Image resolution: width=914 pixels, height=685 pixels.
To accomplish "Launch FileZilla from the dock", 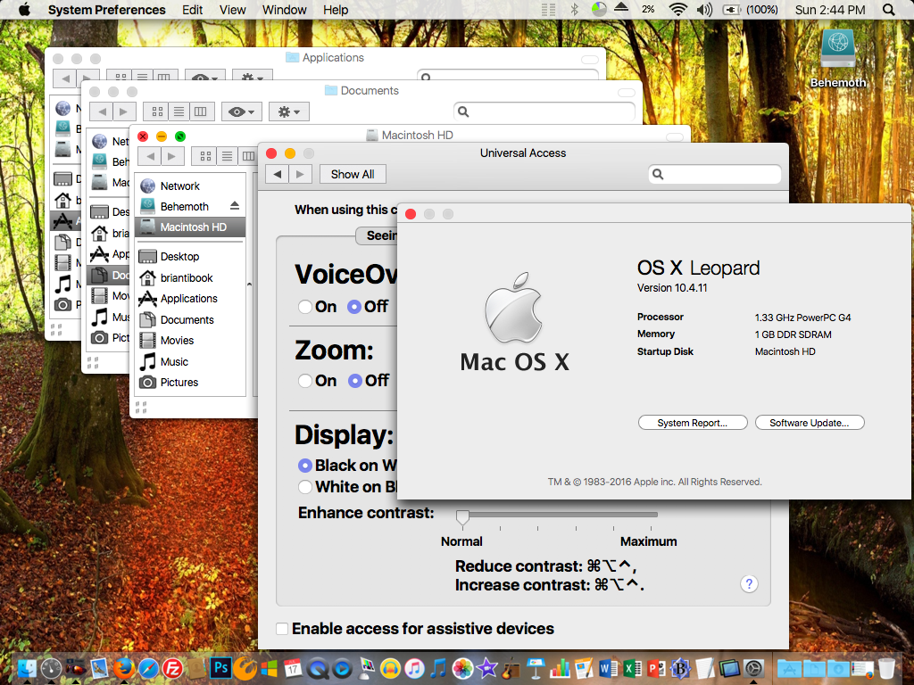I will [172, 668].
